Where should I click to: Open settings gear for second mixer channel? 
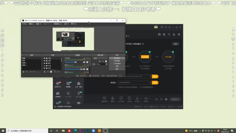87,69
